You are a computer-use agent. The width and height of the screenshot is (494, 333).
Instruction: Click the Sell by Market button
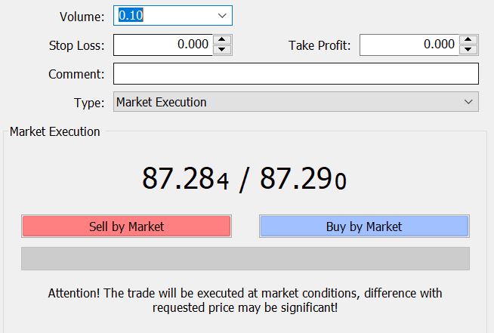point(126,227)
